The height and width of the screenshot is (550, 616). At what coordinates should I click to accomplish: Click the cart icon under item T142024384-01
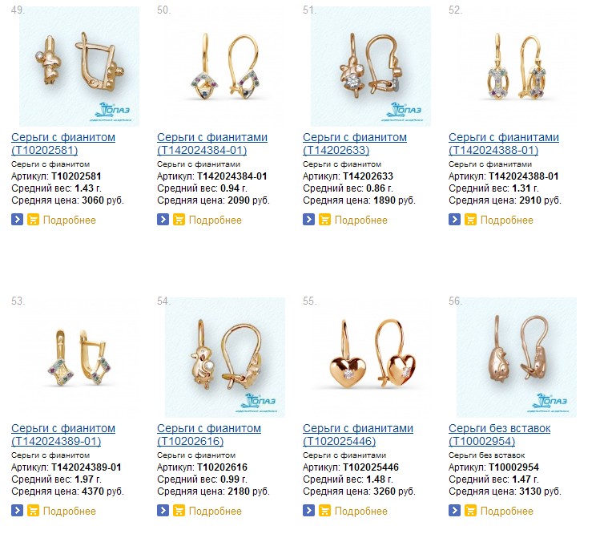pyautogui.click(x=179, y=220)
